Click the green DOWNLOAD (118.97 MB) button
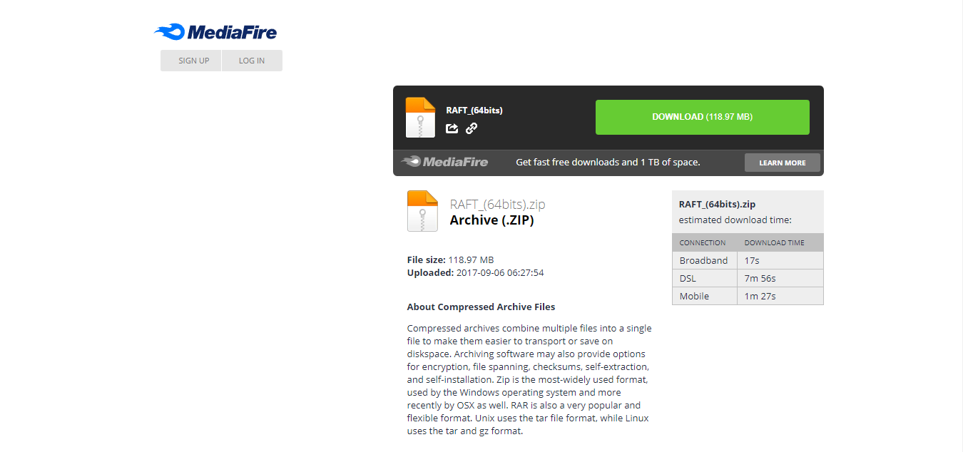 pyautogui.click(x=703, y=117)
